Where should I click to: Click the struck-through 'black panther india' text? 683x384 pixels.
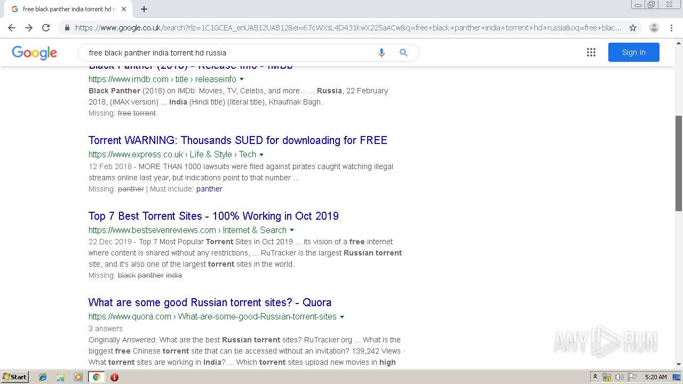pyautogui.click(x=150, y=275)
